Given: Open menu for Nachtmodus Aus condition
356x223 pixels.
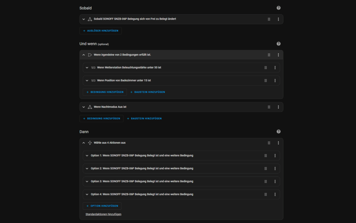Looking at the screenshot, I should [278, 107].
